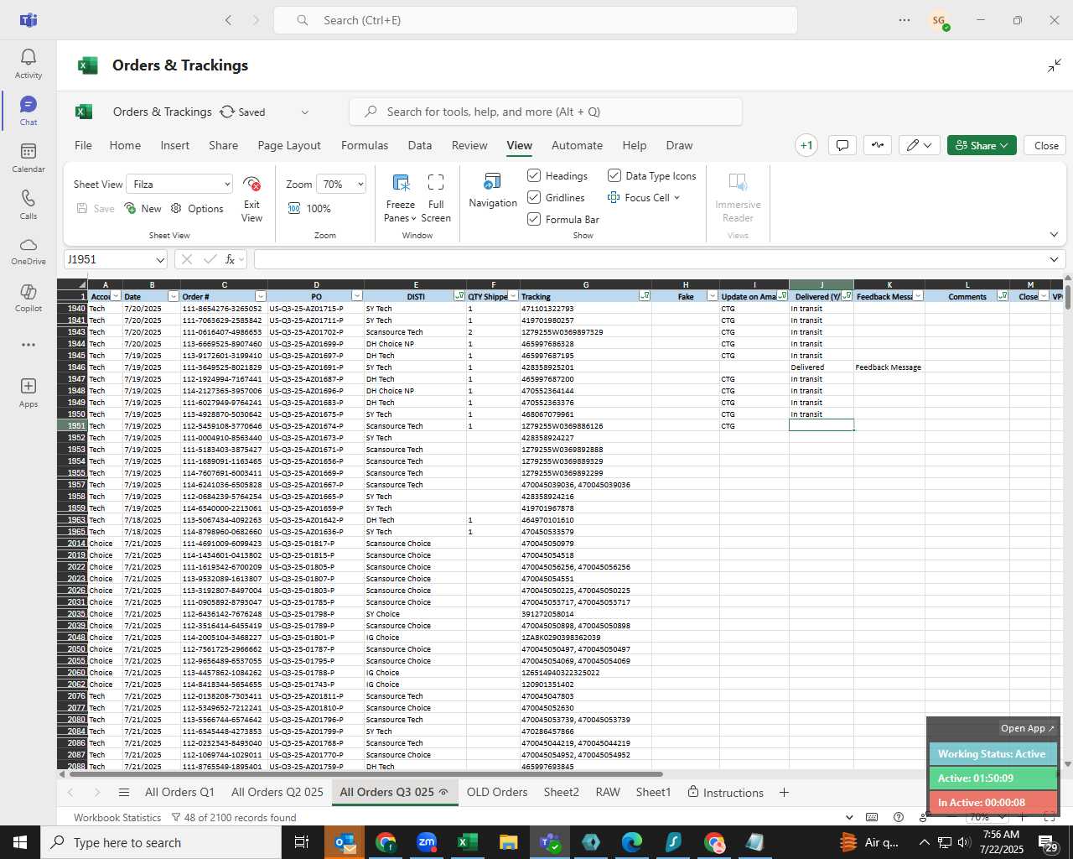Open the PO column filter dropdown
The height and width of the screenshot is (859, 1073).
point(357,296)
